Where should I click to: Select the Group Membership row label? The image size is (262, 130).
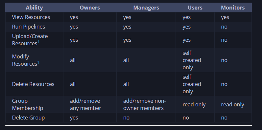28,104
